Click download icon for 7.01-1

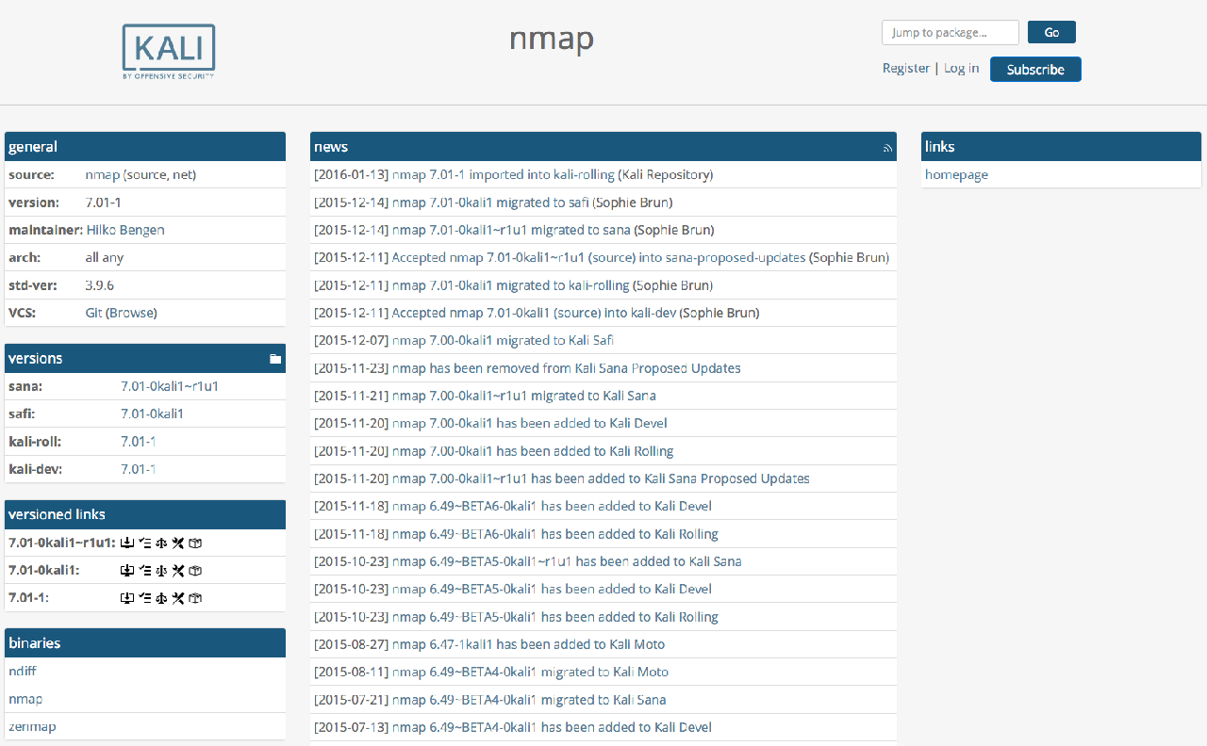(x=126, y=598)
